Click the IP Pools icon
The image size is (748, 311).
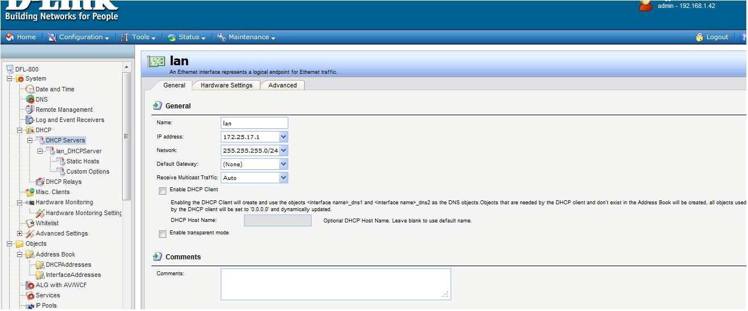click(31, 305)
